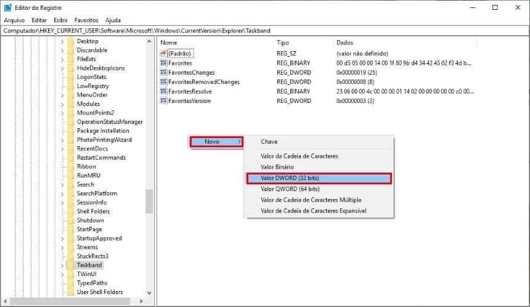Click the Desktop folder icon in tree
Screen dimensions: 530x307
[71, 41]
